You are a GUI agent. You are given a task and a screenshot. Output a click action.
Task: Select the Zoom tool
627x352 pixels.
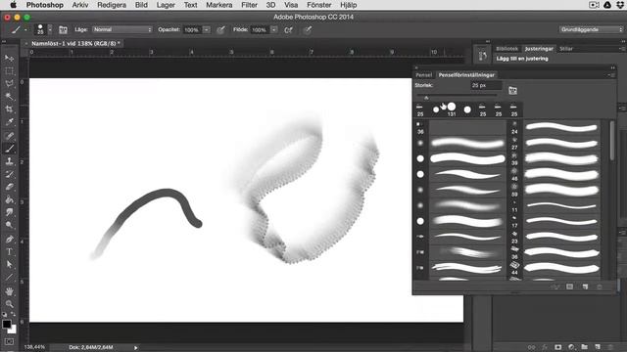9,304
